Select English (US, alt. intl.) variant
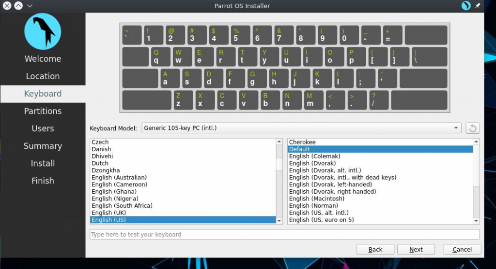The width and height of the screenshot is (496, 269). [x=380, y=213]
